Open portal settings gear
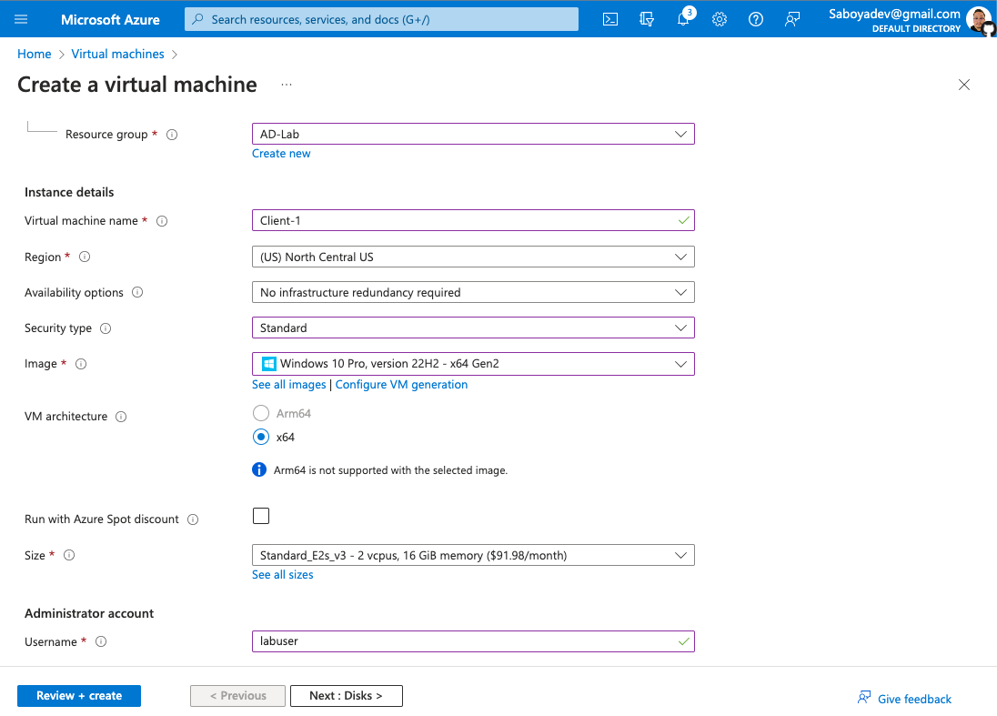This screenshot has height=716, width=997. pyautogui.click(x=720, y=19)
